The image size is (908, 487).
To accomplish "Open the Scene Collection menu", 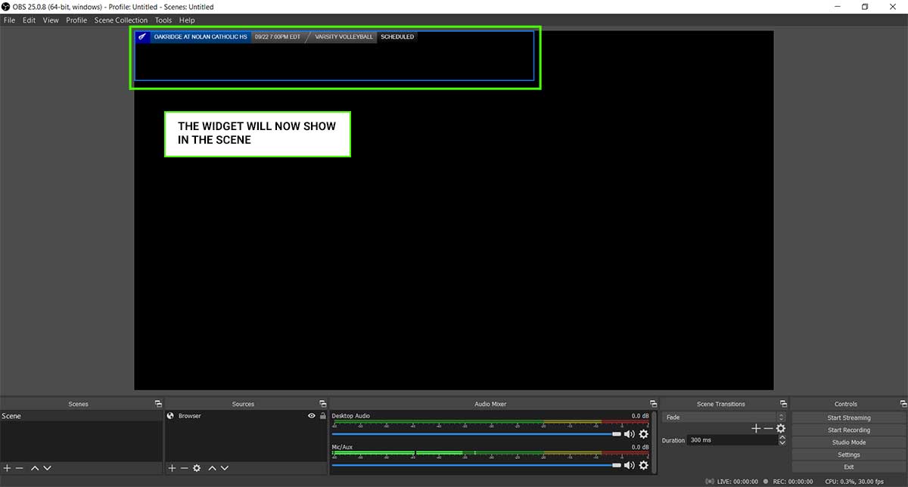I will (121, 20).
